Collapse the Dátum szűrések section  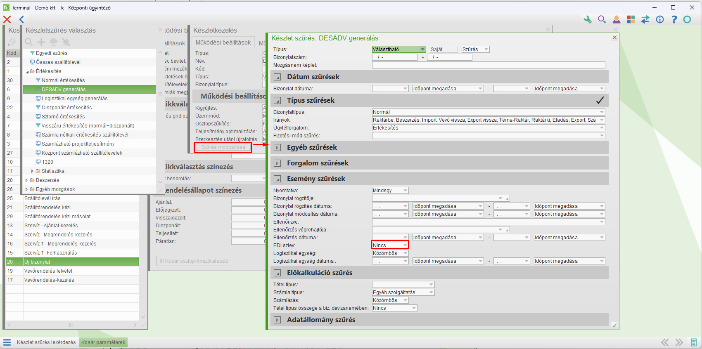[277, 77]
